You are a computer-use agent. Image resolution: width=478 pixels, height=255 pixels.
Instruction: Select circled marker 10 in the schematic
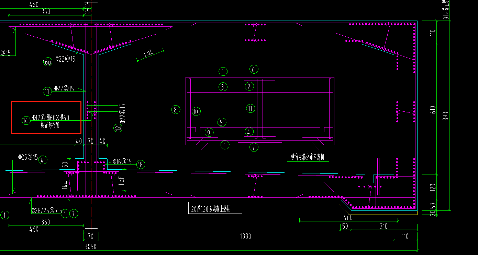196,111
